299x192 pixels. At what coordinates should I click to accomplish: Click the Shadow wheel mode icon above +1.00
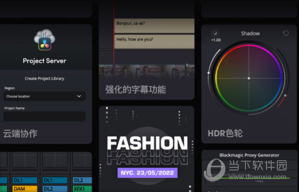215,33
